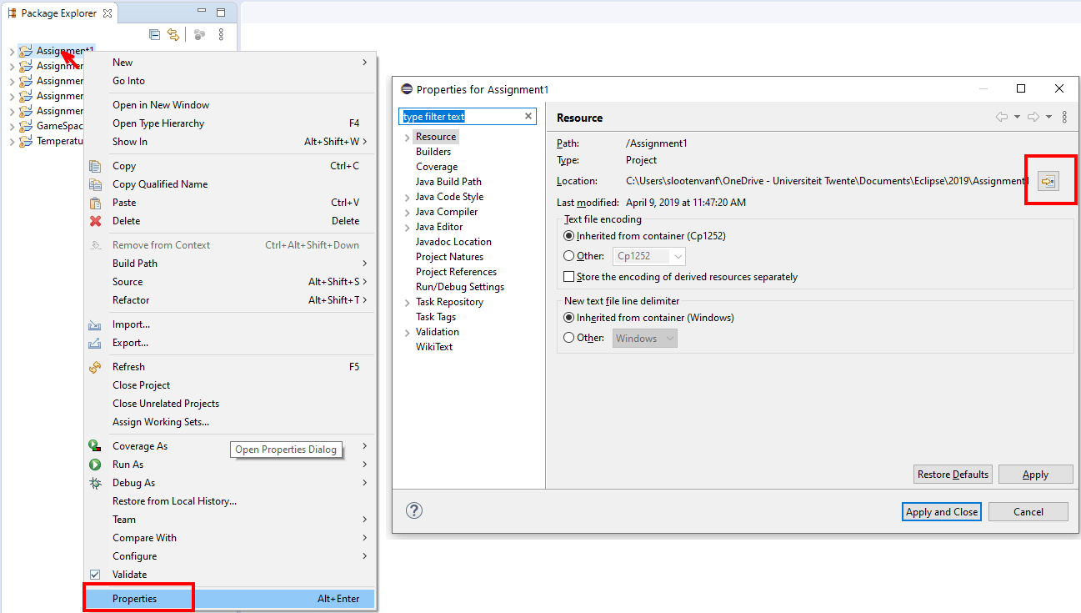The width and height of the screenshot is (1081, 613).
Task: Click inside the type filter text field
Action: click(463, 116)
